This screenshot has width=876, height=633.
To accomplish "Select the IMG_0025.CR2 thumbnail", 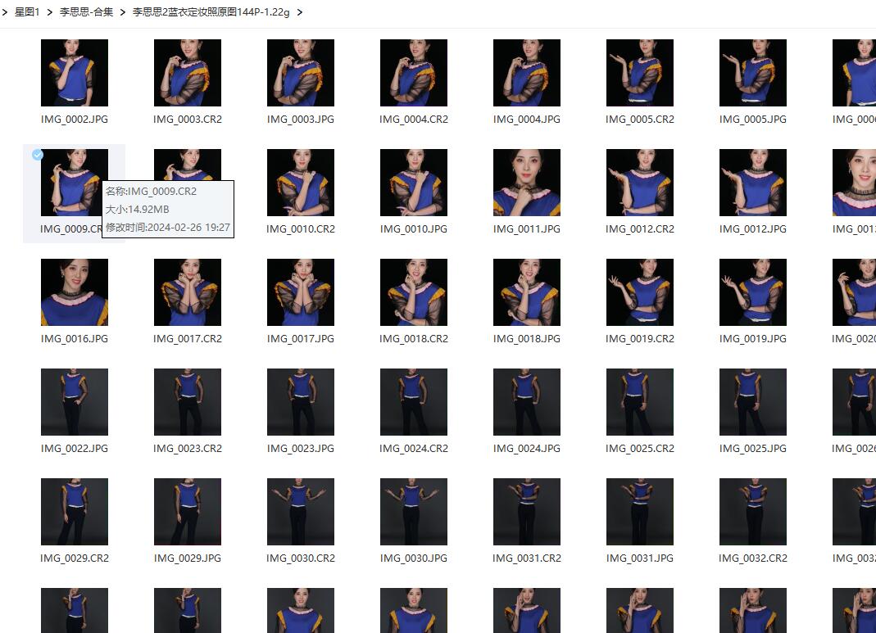I will coord(640,402).
